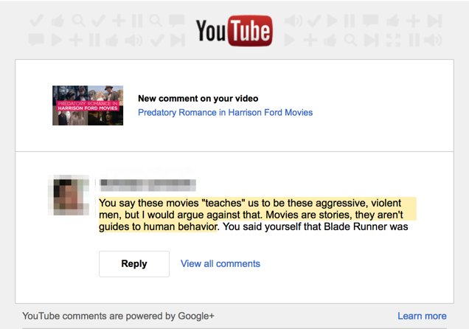
Task: Click the pink Harrison Ford Movies thumbnail banner
Action: click(88, 106)
